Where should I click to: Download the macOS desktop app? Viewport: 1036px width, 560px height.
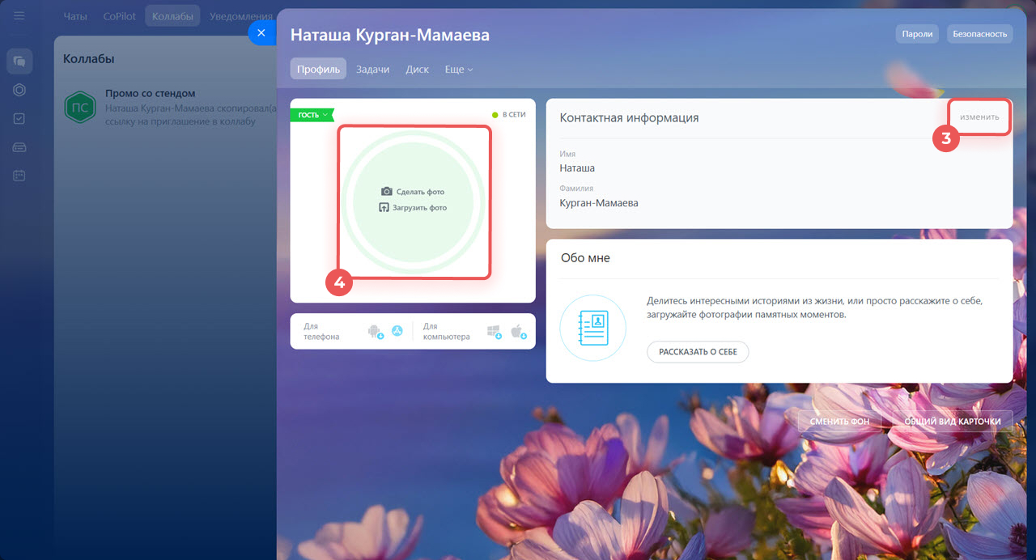coord(518,331)
